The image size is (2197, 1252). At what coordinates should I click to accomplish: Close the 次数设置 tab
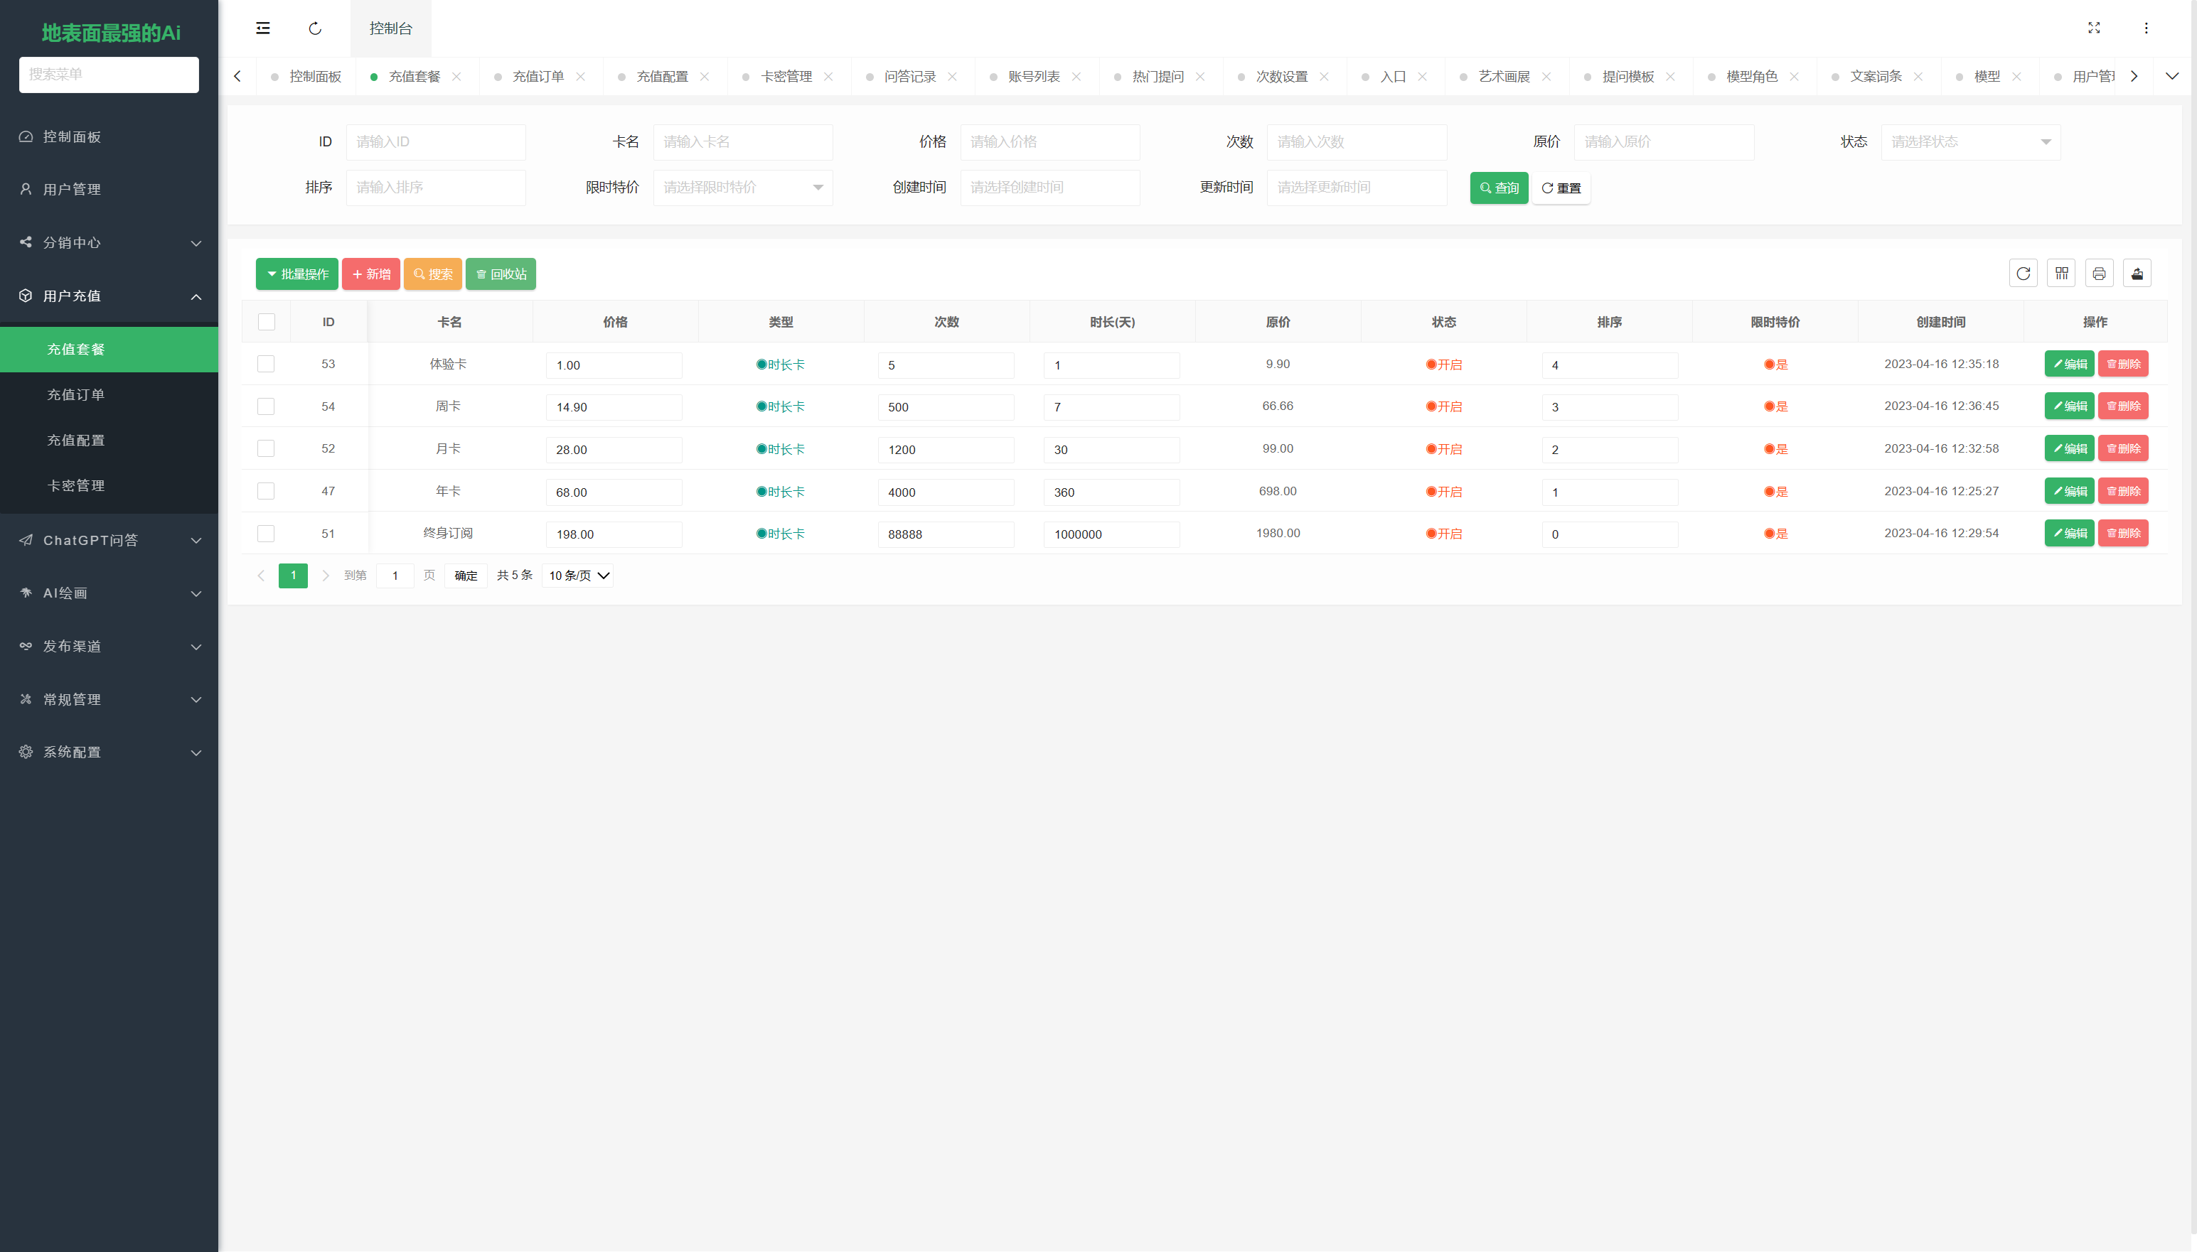click(1324, 77)
